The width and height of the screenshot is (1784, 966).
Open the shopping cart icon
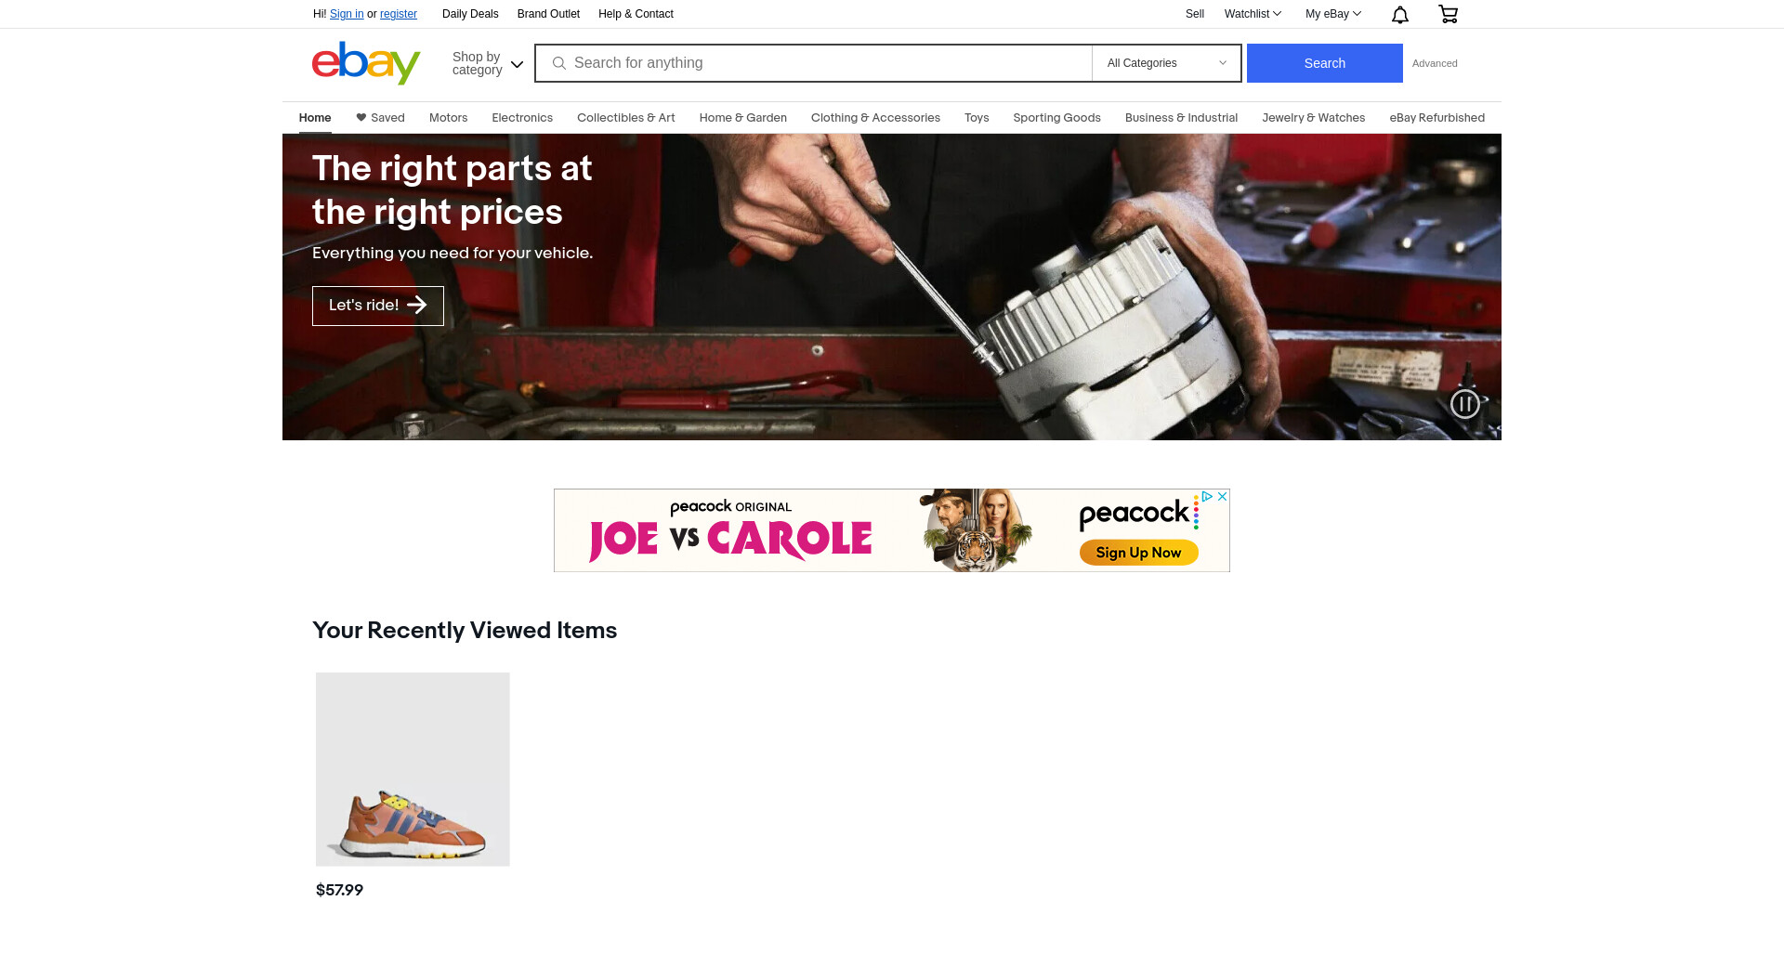pyautogui.click(x=1448, y=14)
